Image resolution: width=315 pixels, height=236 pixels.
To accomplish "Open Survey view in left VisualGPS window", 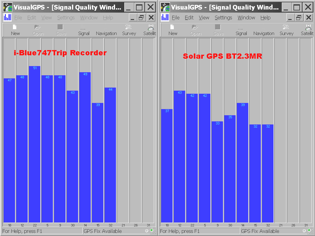I will pos(129,30).
